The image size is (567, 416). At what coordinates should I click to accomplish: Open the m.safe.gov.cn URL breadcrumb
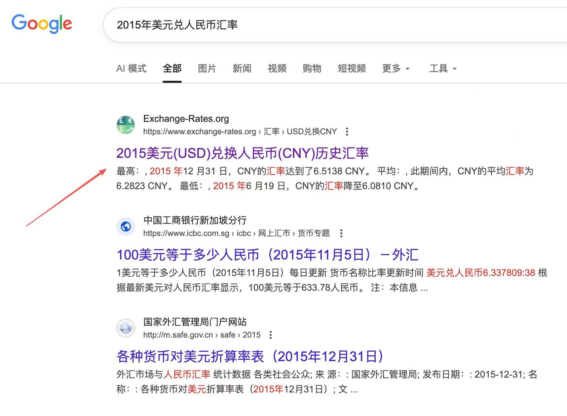click(202, 335)
